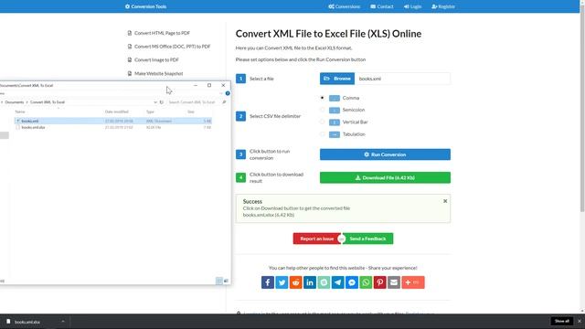Share via the Skype icon
Viewport: 585px width, 329px height.
(x=324, y=282)
